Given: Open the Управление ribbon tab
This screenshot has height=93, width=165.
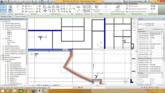Looking at the screenshot, I should (89, 4).
